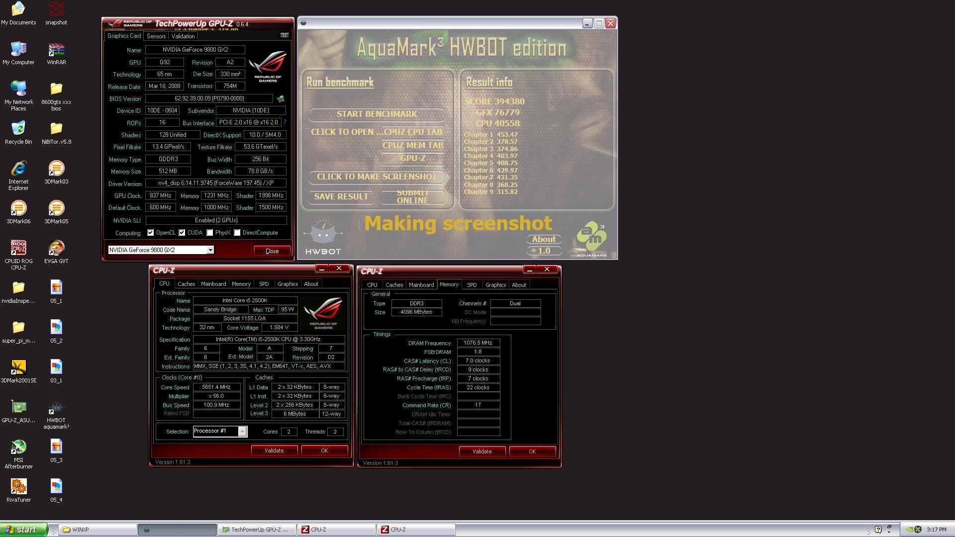Click the taskbar clock 3:17 PM

(x=936, y=530)
